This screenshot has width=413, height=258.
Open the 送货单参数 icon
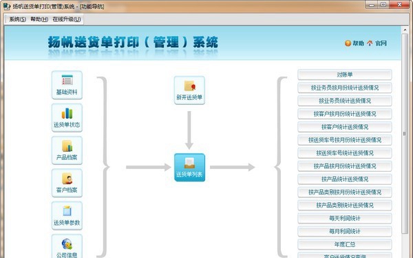point(67,215)
